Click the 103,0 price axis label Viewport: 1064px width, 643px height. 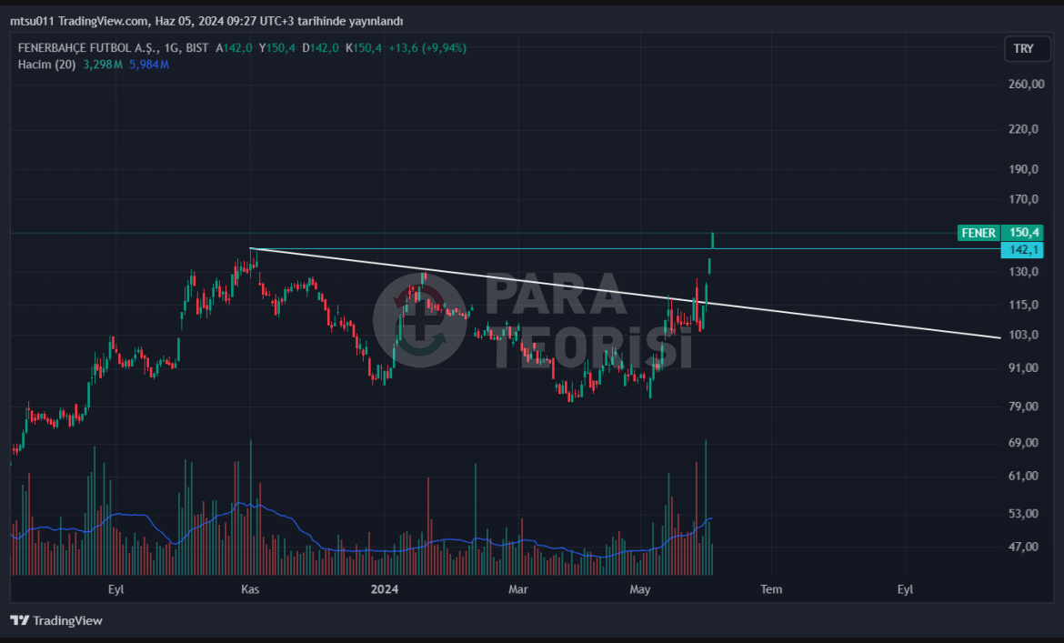[1024, 335]
